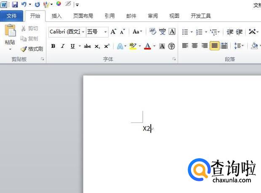
Task: Toggle Bold formatting
Action: click(x=53, y=46)
